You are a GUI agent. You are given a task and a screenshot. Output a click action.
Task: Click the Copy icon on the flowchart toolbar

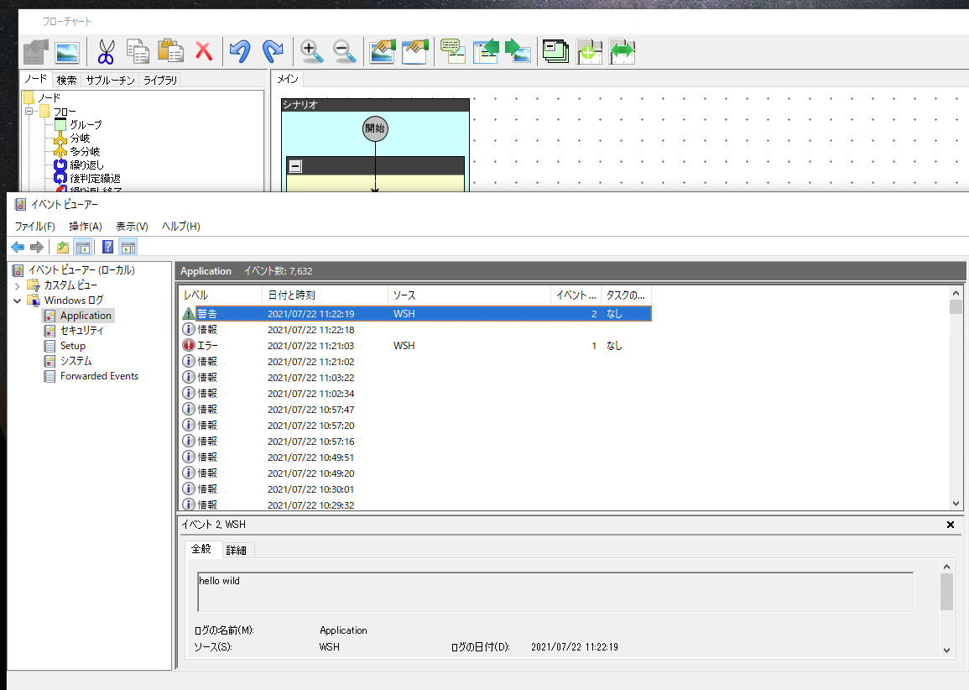click(x=138, y=51)
